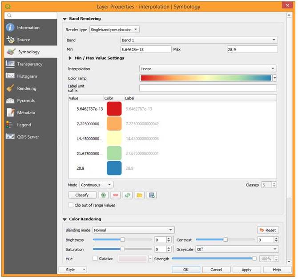Expand Min / Max Value Settings
This screenshot has width=298, height=279.
point(70,58)
